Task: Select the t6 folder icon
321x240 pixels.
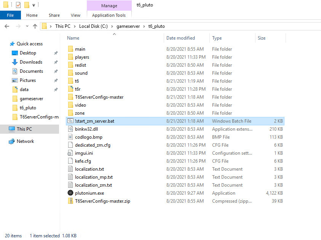Action: (70, 81)
